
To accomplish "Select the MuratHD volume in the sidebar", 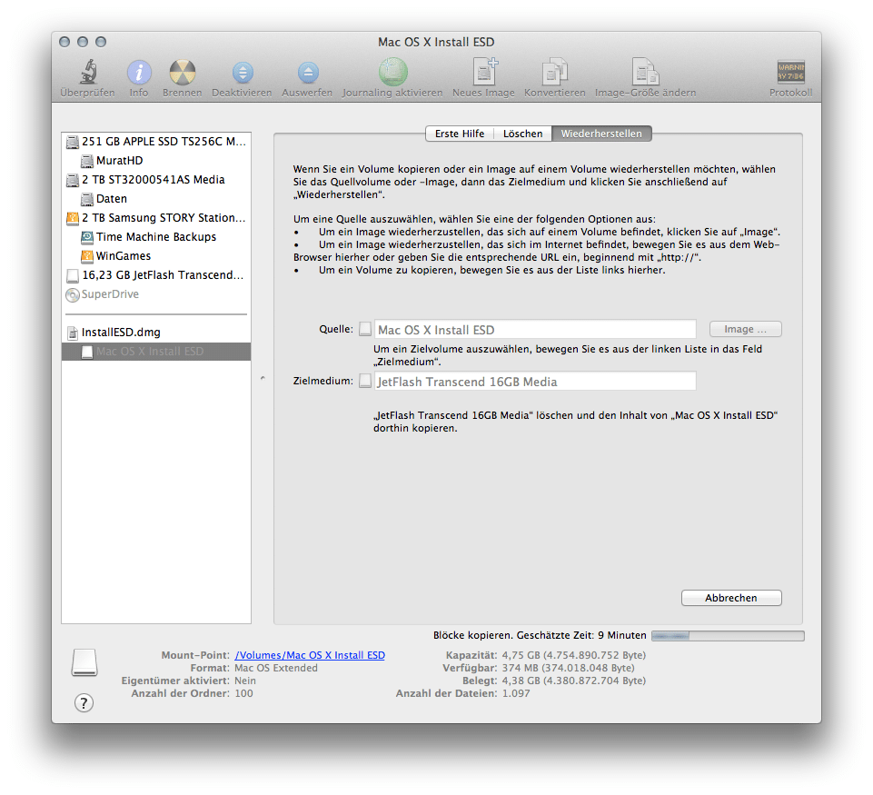I will 156,160.
